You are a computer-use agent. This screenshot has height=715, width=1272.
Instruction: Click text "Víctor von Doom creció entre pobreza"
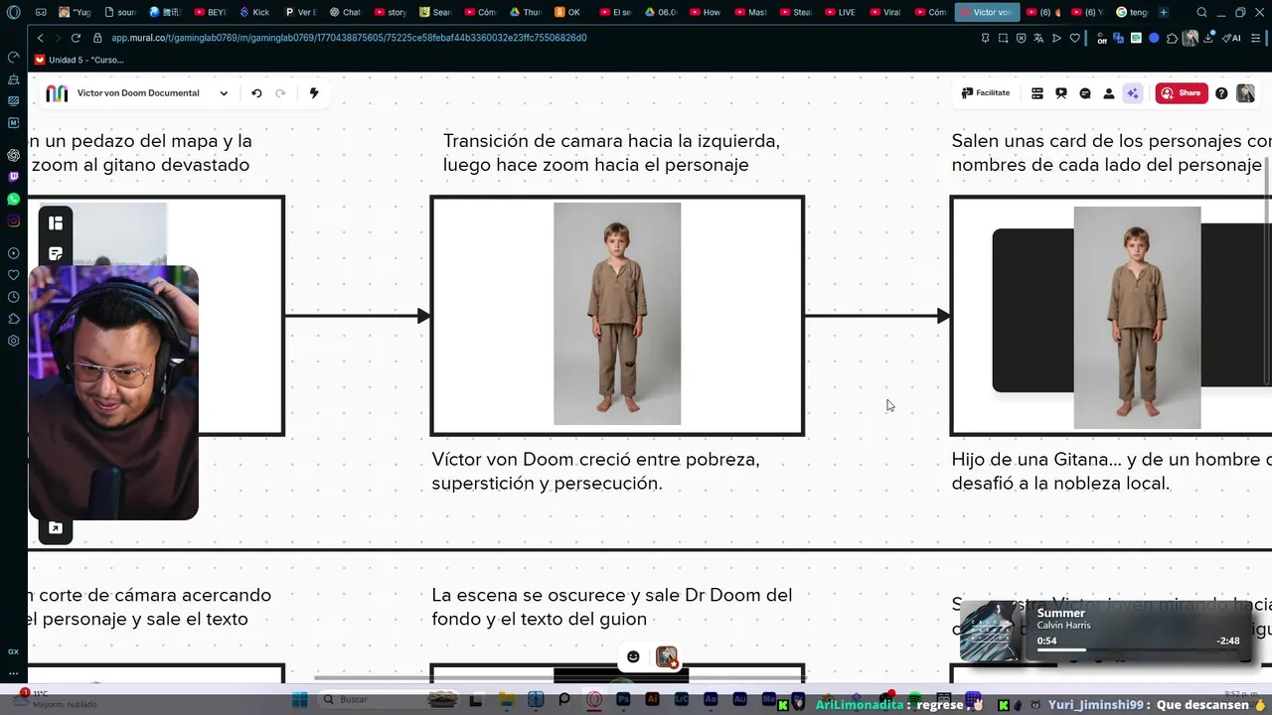(595, 460)
